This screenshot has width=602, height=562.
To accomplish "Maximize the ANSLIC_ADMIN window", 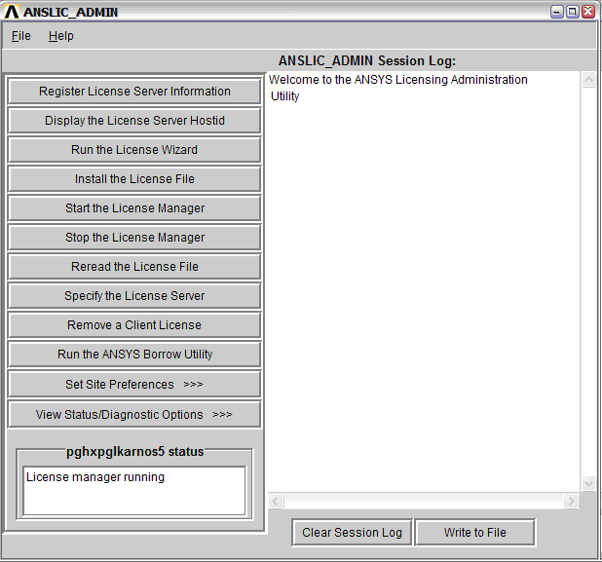I will pos(573,12).
